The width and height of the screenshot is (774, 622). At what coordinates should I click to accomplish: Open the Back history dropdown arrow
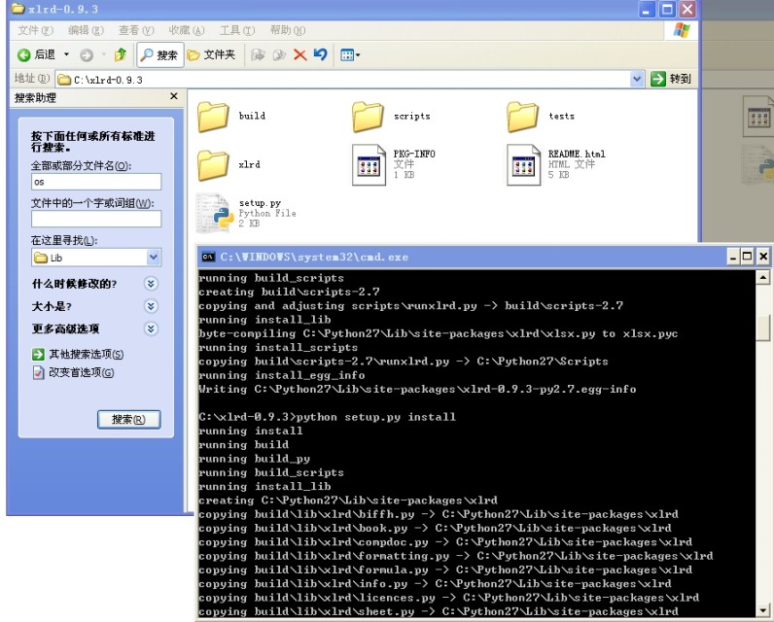(66, 54)
